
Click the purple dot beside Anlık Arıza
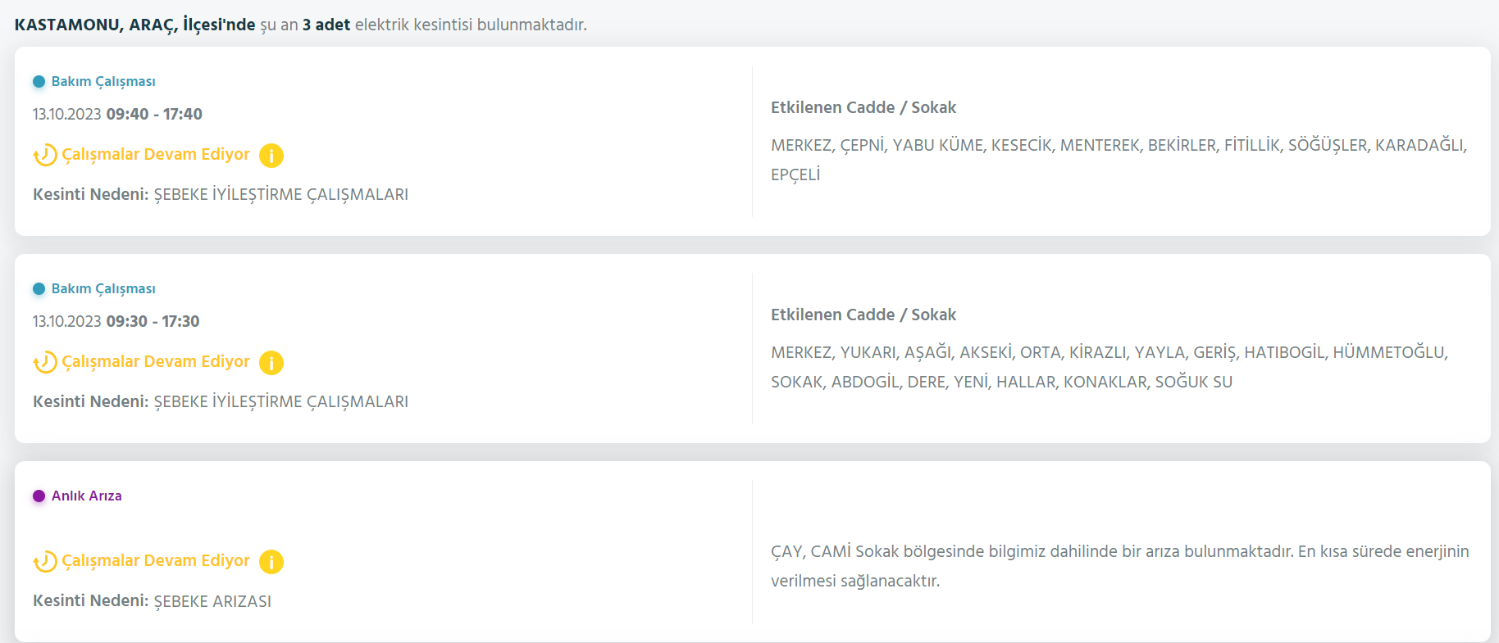[x=39, y=496]
